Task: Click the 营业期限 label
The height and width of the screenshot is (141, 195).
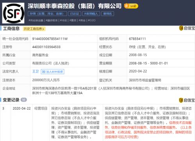Action: (106, 63)
